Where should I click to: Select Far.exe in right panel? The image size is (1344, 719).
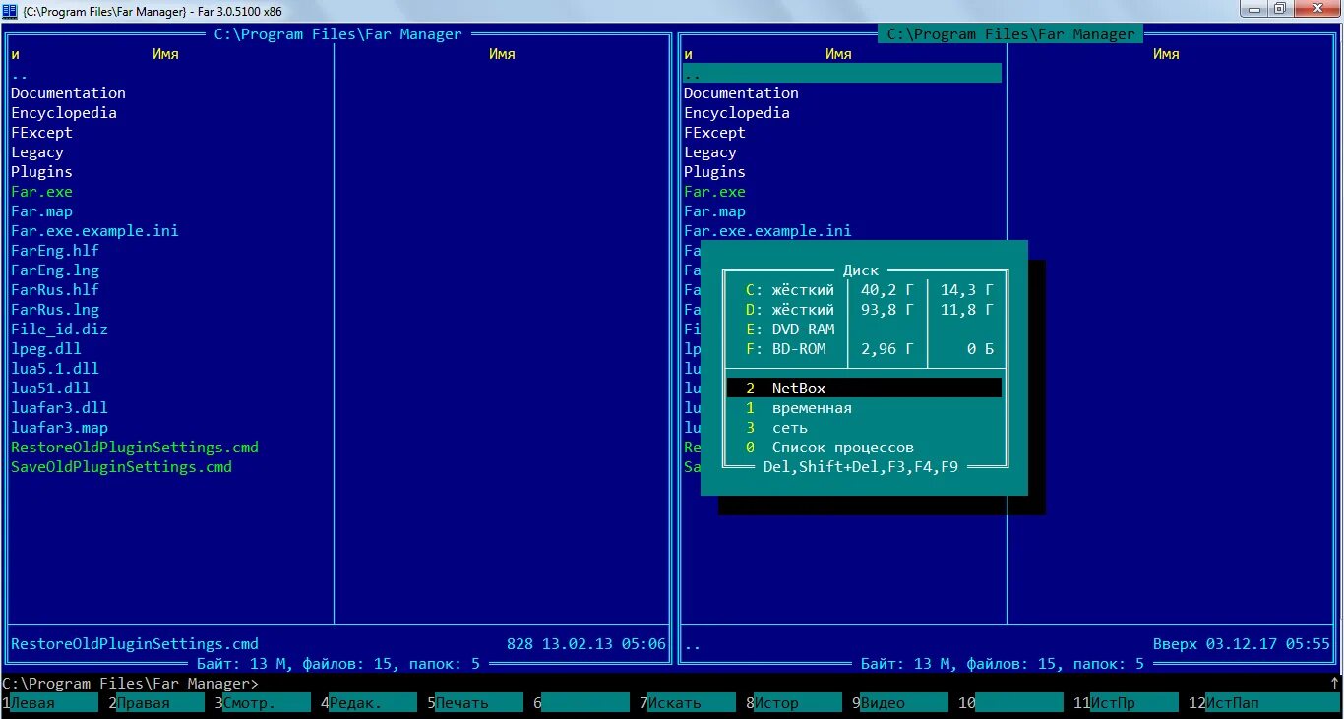tap(714, 192)
